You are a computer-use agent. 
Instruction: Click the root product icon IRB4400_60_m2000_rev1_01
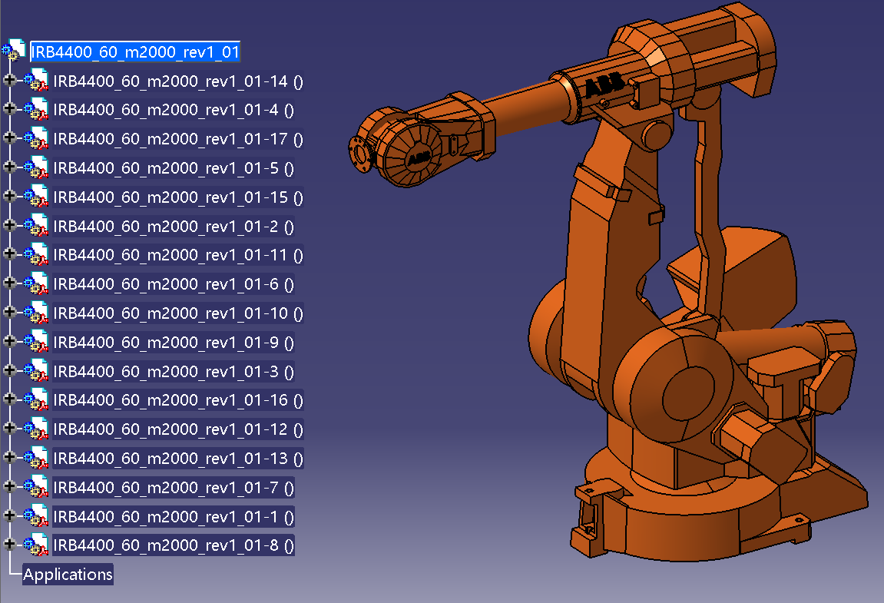pyautogui.click(x=14, y=51)
